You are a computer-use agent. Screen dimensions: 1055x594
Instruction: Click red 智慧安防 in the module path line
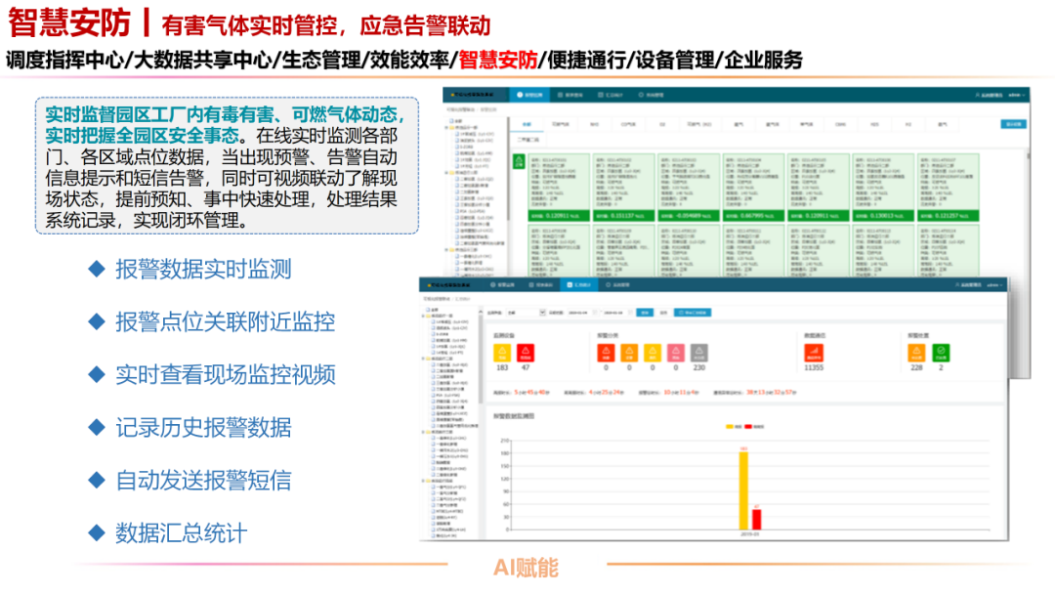pyautogui.click(x=498, y=60)
